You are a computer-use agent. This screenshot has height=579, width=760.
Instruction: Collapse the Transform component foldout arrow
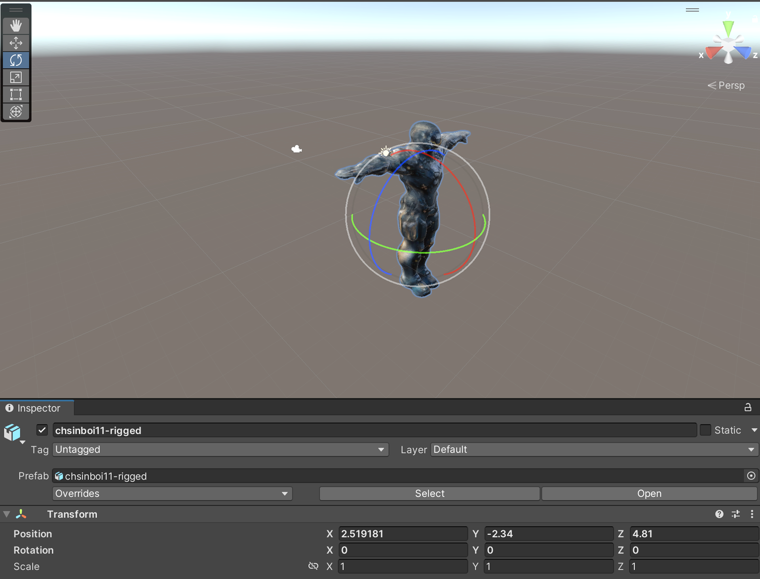tap(6, 514)
